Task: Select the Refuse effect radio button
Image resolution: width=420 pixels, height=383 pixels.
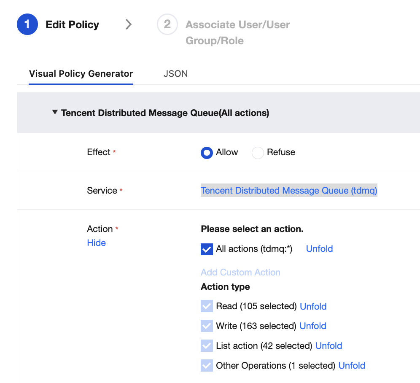Action: pos(258,153)
